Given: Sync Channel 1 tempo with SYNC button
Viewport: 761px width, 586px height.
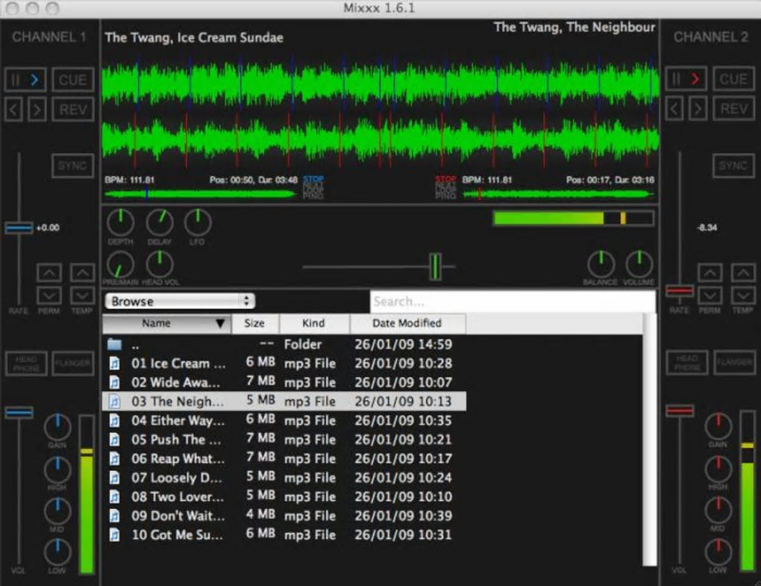Looking at the screenshot, I should (73, 166).
